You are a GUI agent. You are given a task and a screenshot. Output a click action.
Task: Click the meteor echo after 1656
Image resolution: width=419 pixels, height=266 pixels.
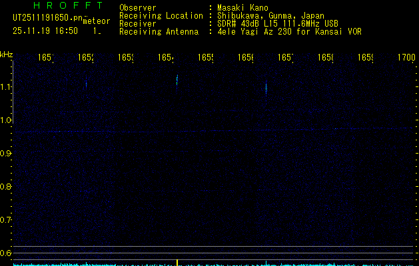(x=266, y=88)
